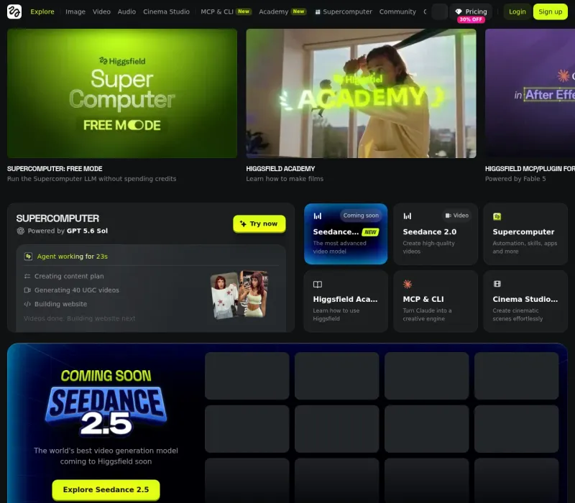The height and width of the screenshot is (503, 575).
Task: Open the Seedance 2.0 card
Action: (x=436, y=234)
